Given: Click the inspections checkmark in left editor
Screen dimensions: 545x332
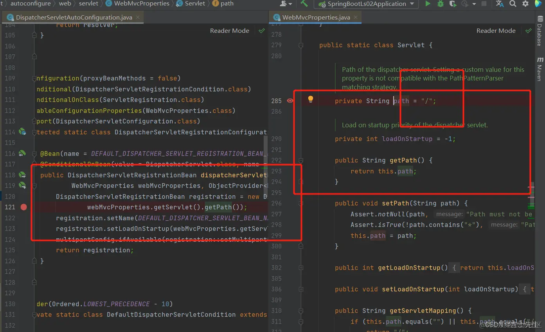Looking at the screenshot, I should (262, 30).
